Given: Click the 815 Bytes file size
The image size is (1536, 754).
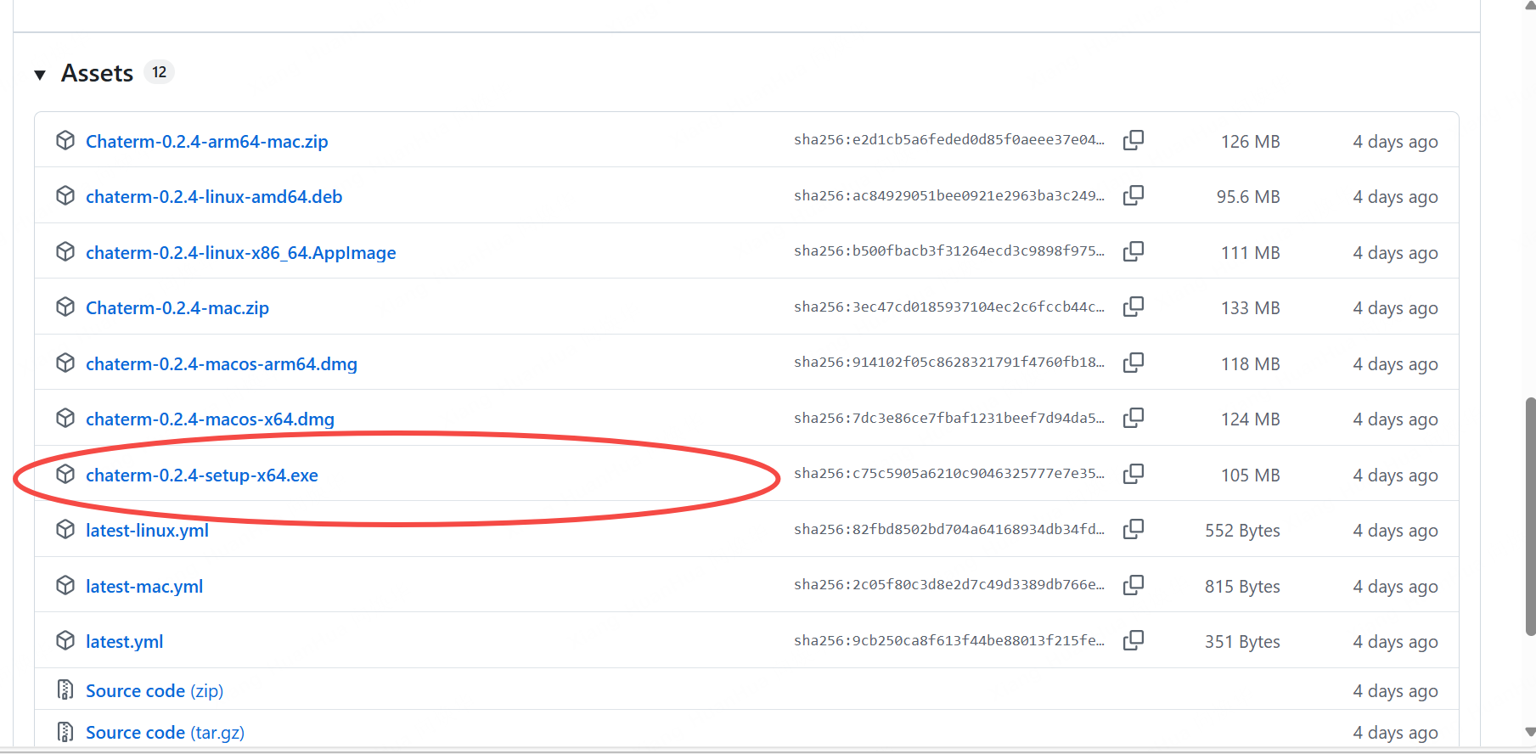Looking at the screenshot, I should (x=1242, y=587).
